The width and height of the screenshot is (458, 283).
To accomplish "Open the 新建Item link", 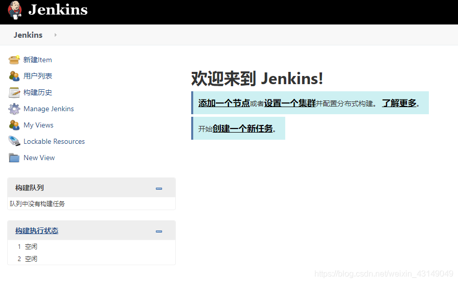I will tap(38, 60).
